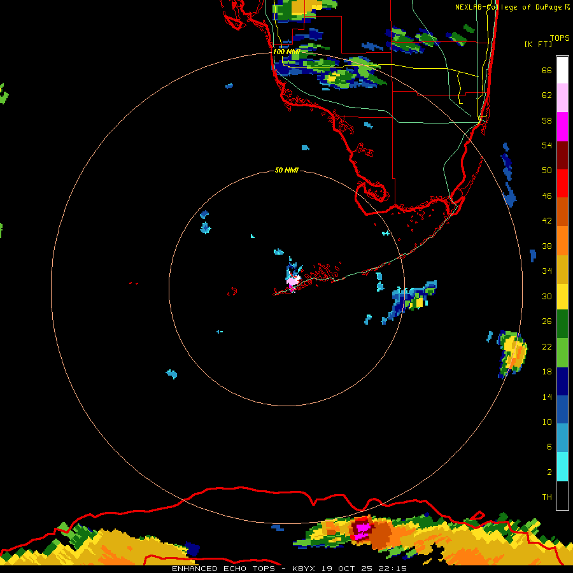This screenshot has height=573, width=573.
Task: Click the legend value 22
Action: pos(547,346)
